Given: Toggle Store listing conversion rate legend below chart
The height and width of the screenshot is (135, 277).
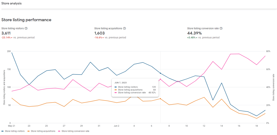Looking at the screenshot, I should (x=74, y=131).
